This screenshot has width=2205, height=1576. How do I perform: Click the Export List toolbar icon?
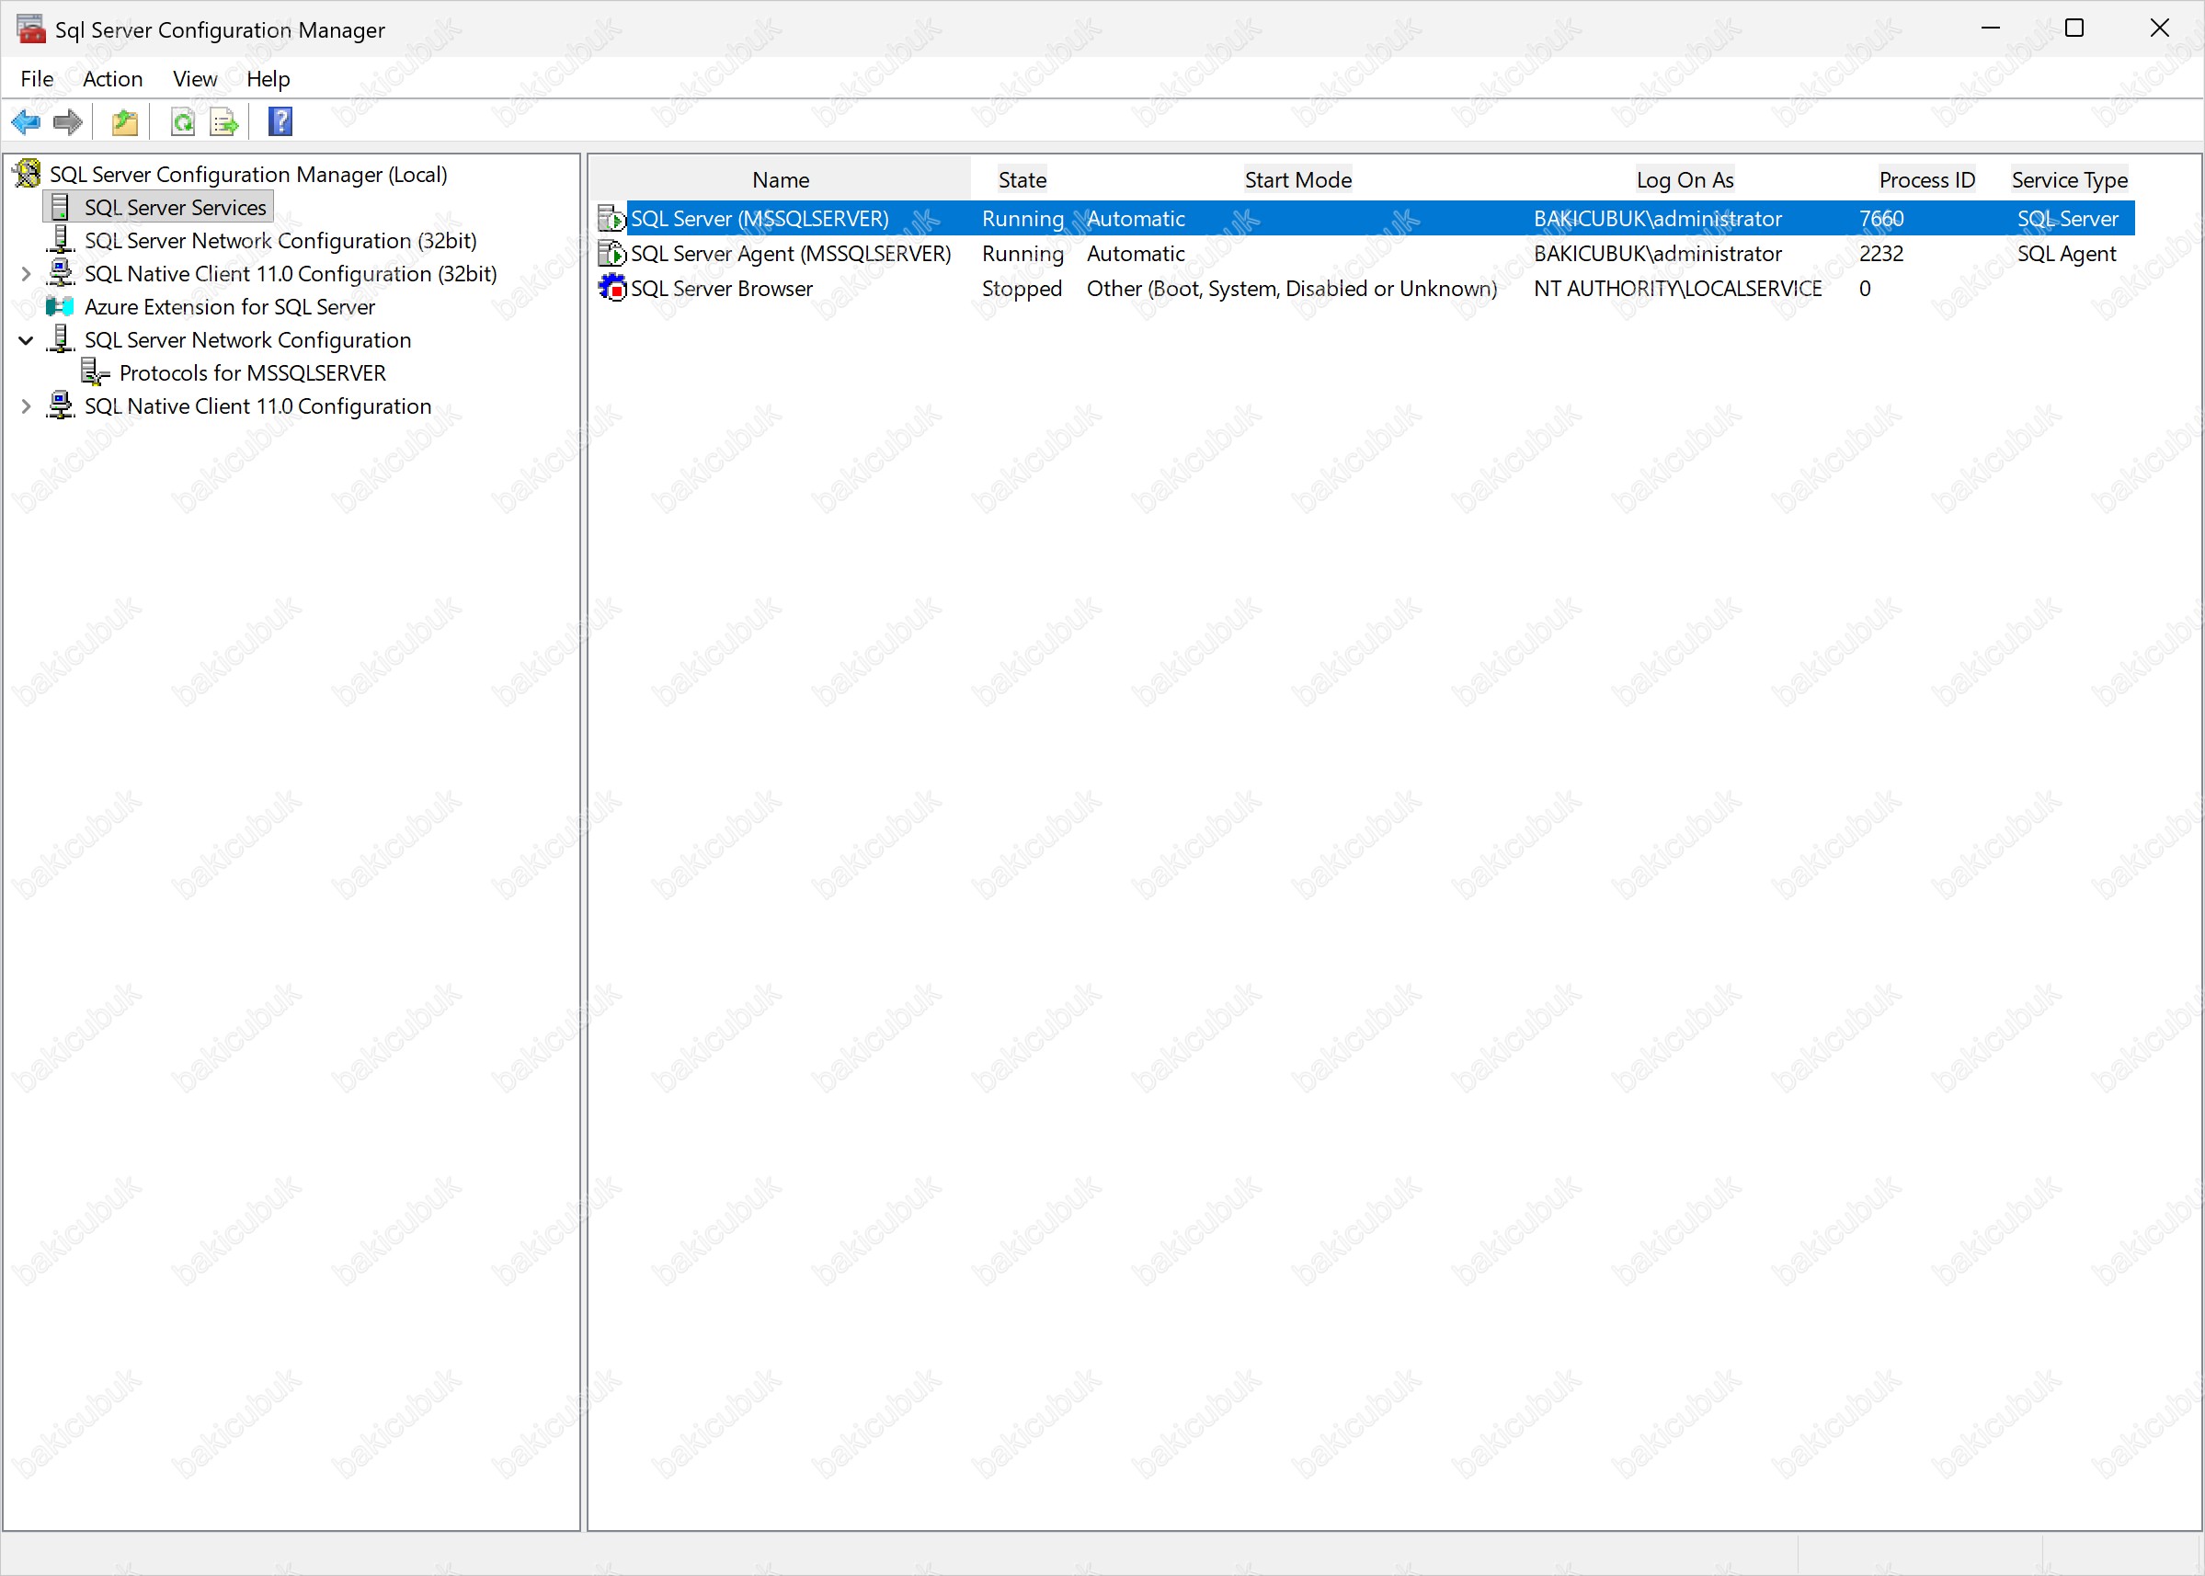(224, 122)
